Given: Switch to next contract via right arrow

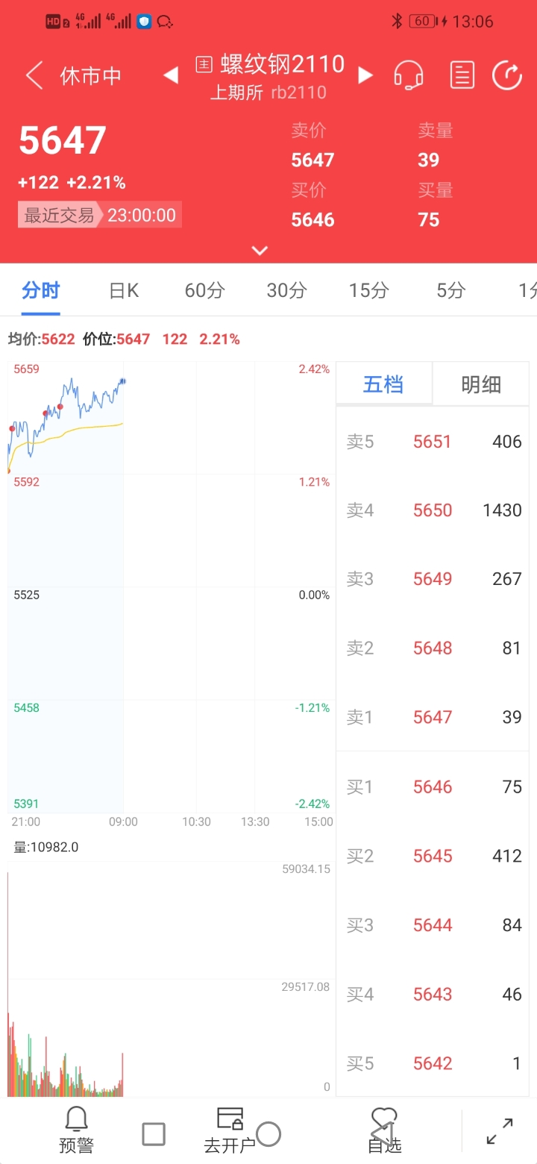Looking at the screenshot, I should pos(362,75).
